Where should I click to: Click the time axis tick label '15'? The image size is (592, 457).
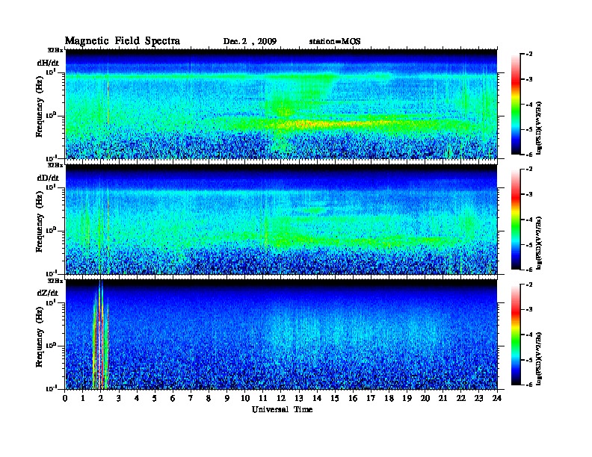(335, 399)
